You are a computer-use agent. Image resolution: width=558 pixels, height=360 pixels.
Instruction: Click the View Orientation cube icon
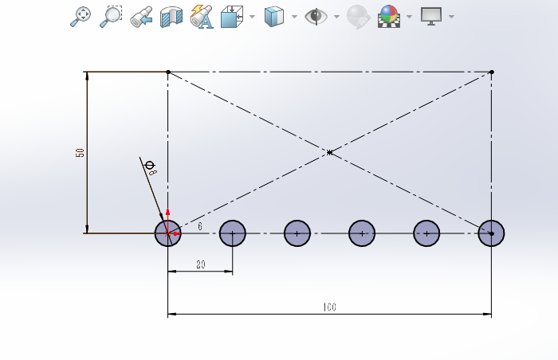232,17
